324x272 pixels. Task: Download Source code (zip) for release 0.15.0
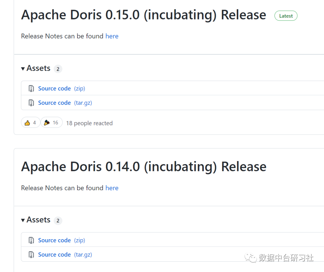[61, 88]
